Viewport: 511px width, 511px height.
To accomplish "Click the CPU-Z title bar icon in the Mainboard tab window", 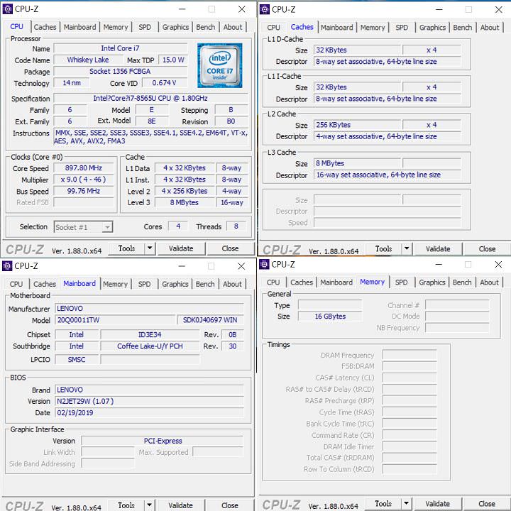I will 8,266.
